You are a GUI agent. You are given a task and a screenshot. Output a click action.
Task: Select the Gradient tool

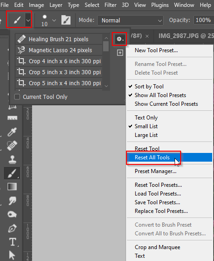[12, 187]
